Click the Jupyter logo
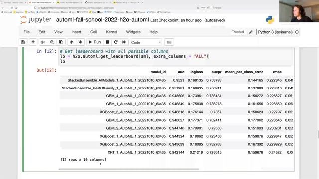Image resolution: width=319 pixels, height=179 pixels. pyautogui.click(x=36, y=20)
